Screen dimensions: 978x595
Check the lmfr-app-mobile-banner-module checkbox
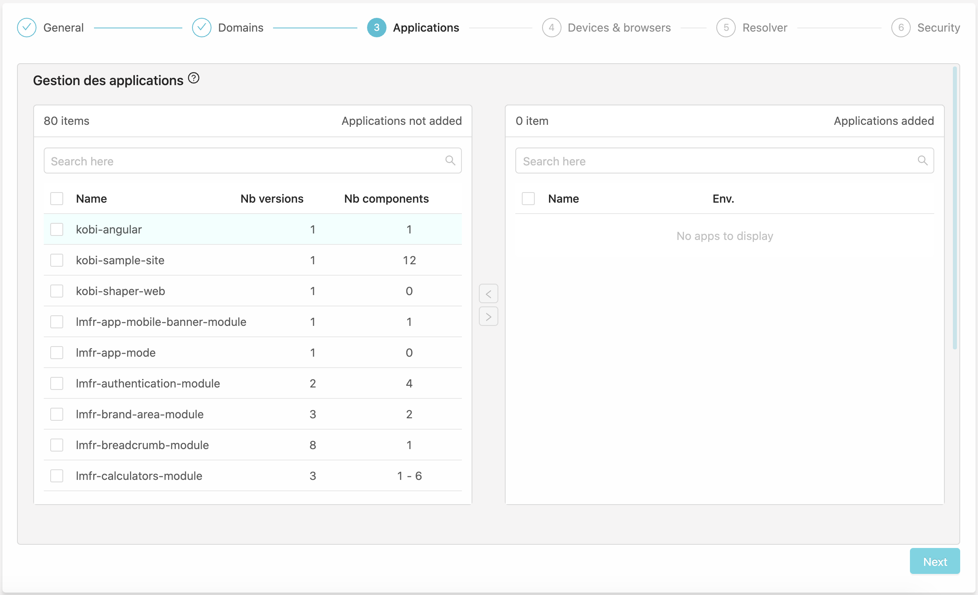[57, 322]
